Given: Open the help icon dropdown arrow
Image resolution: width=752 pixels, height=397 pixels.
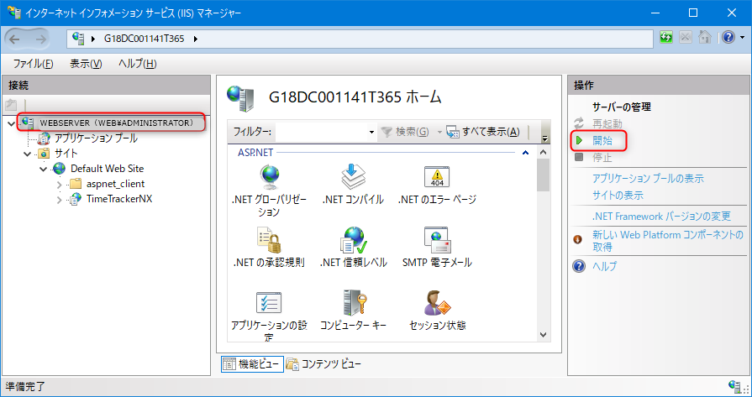Looking at the screenshot, I should (x=742, y=38).
